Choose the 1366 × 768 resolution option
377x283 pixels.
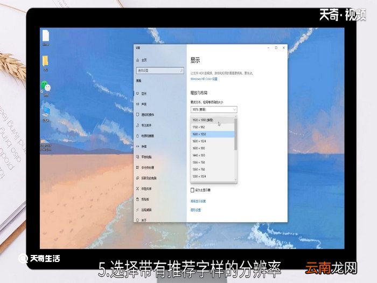click(x=213, y=162)
